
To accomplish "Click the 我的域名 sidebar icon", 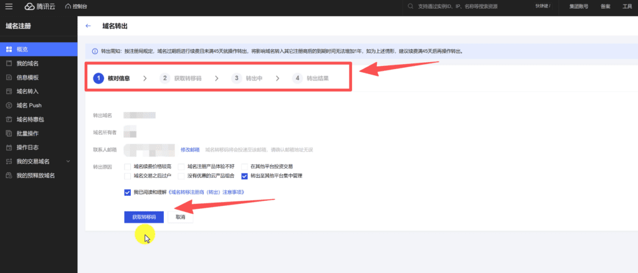I will (9, 63).
